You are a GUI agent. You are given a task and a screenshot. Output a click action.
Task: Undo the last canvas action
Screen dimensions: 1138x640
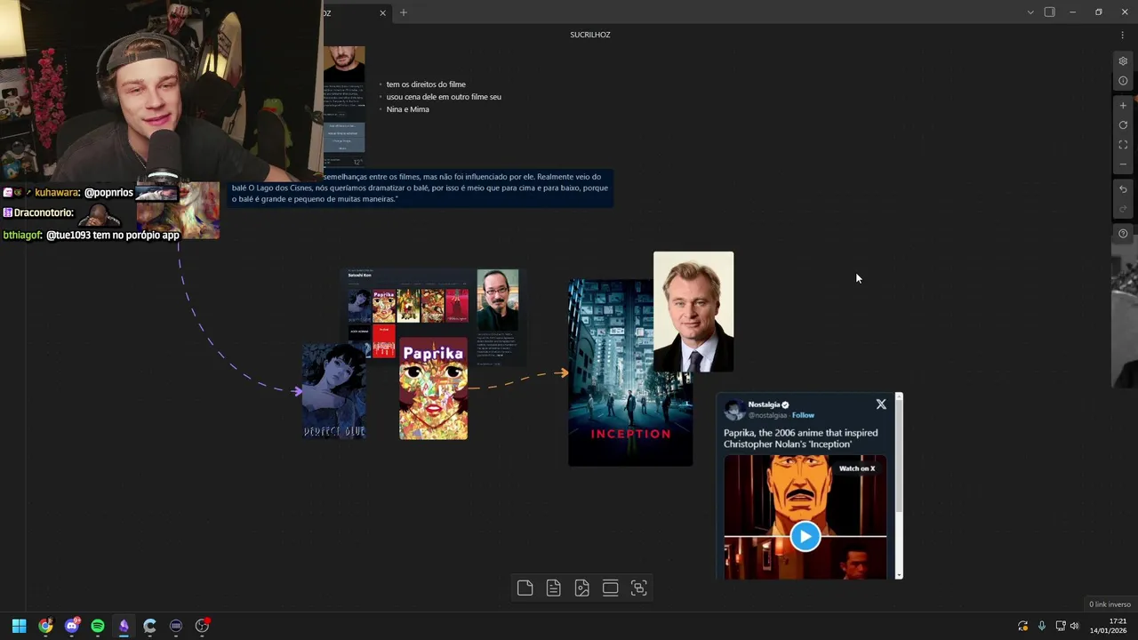[1123, 189]
